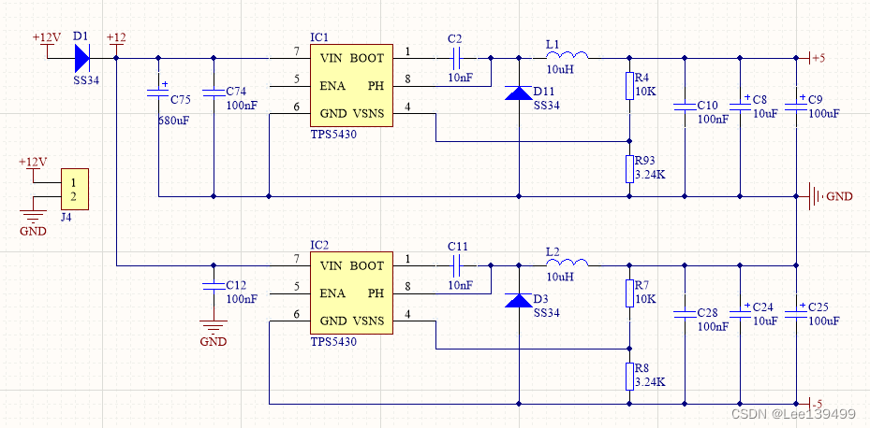This screenshot has width=870, height=428.
Task: Click the +12V power port above D1
Action: (47, 46)
